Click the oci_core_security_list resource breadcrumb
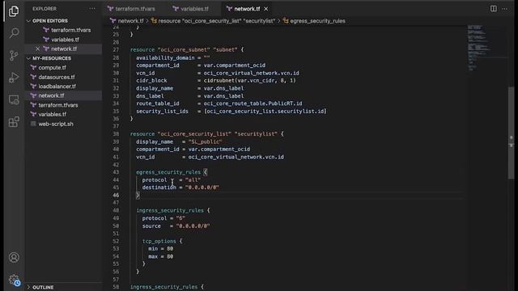The width and height of the screenshot is (518, 291). point(216,21)
